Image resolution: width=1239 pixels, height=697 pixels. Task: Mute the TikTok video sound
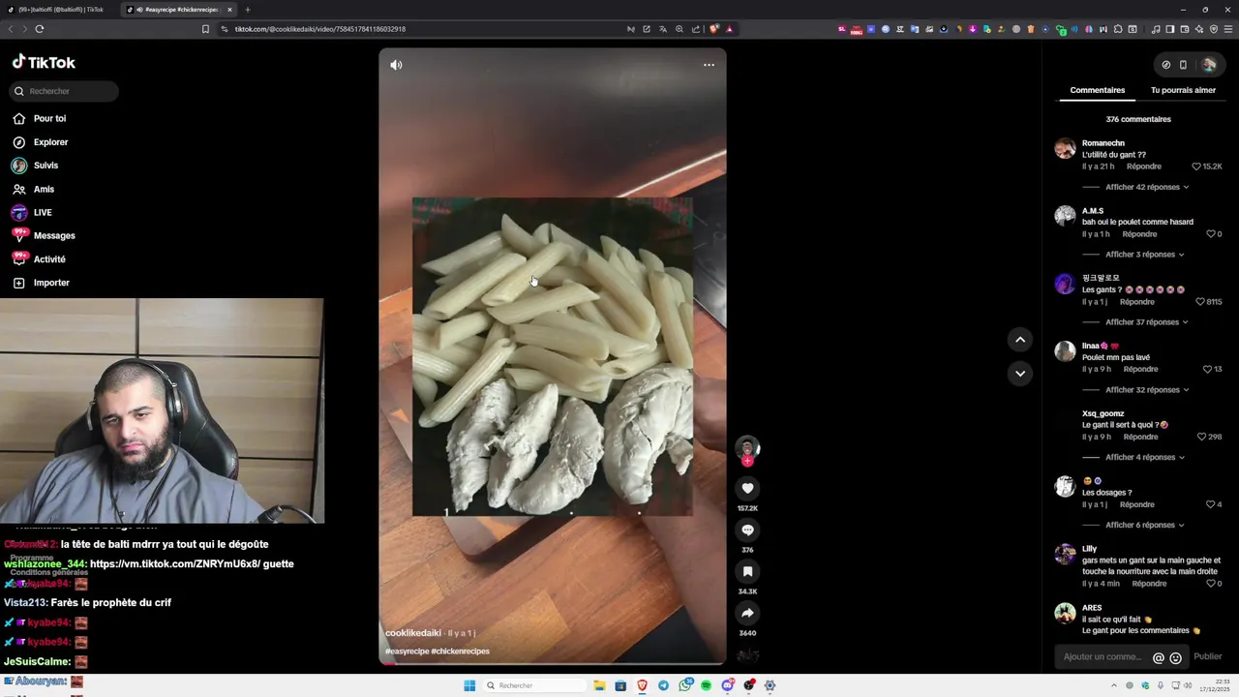pyautogui.click(x=396, y=65)
